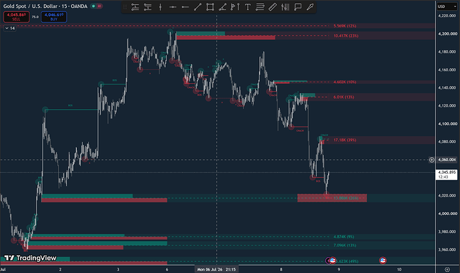Click the BUY 4,046.61 button
This screenshot has width=460, height=273.
click(x=54, y=17)
